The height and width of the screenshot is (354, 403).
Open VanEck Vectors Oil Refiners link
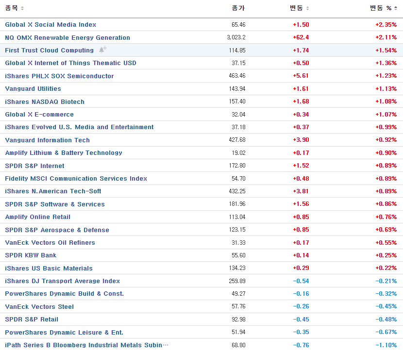(50, 243)
